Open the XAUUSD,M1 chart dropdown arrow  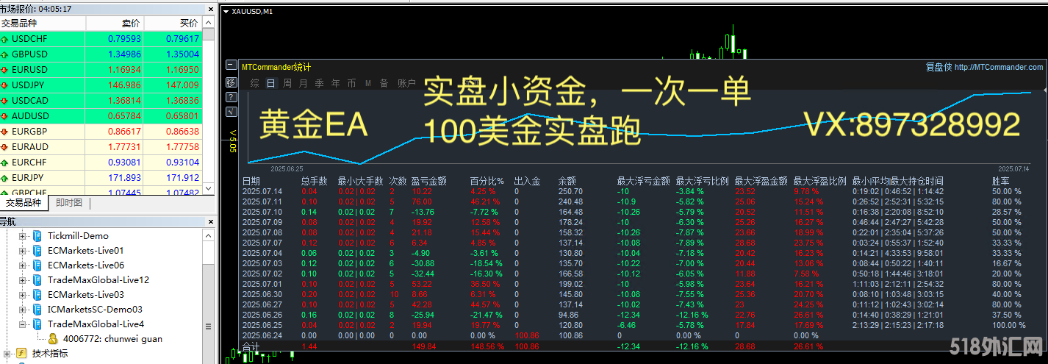(226, 11)
